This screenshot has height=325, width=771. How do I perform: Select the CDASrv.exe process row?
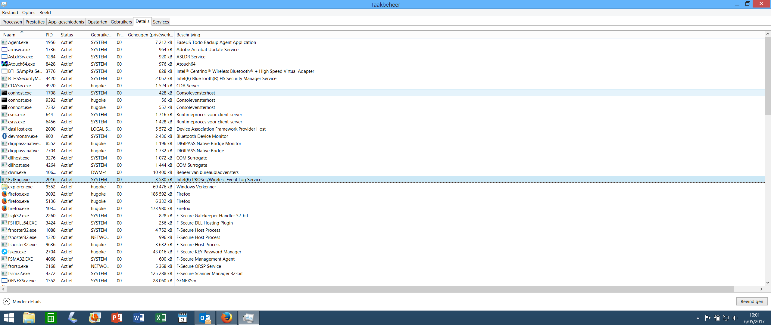(x=382, y=85)
